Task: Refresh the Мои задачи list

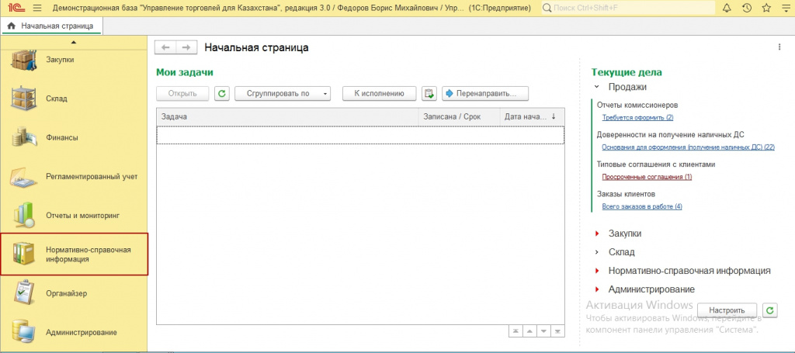Action: tap(222, 93)
